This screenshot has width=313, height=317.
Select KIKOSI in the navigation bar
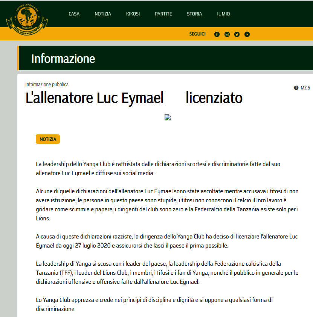point(133,14)
